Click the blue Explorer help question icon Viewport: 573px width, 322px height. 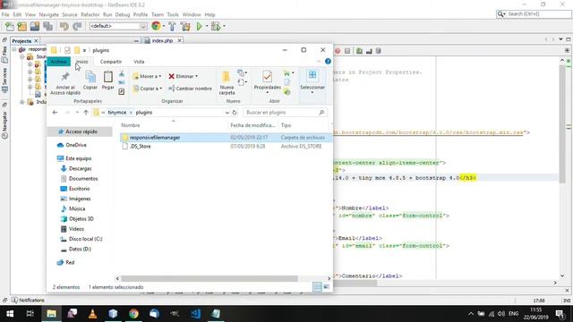(328, 62)
